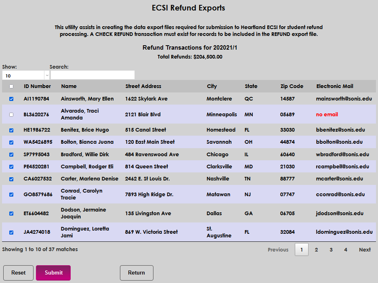Go to page 2 of results
This screenshot has width=378, height=283.
[316, 249]
